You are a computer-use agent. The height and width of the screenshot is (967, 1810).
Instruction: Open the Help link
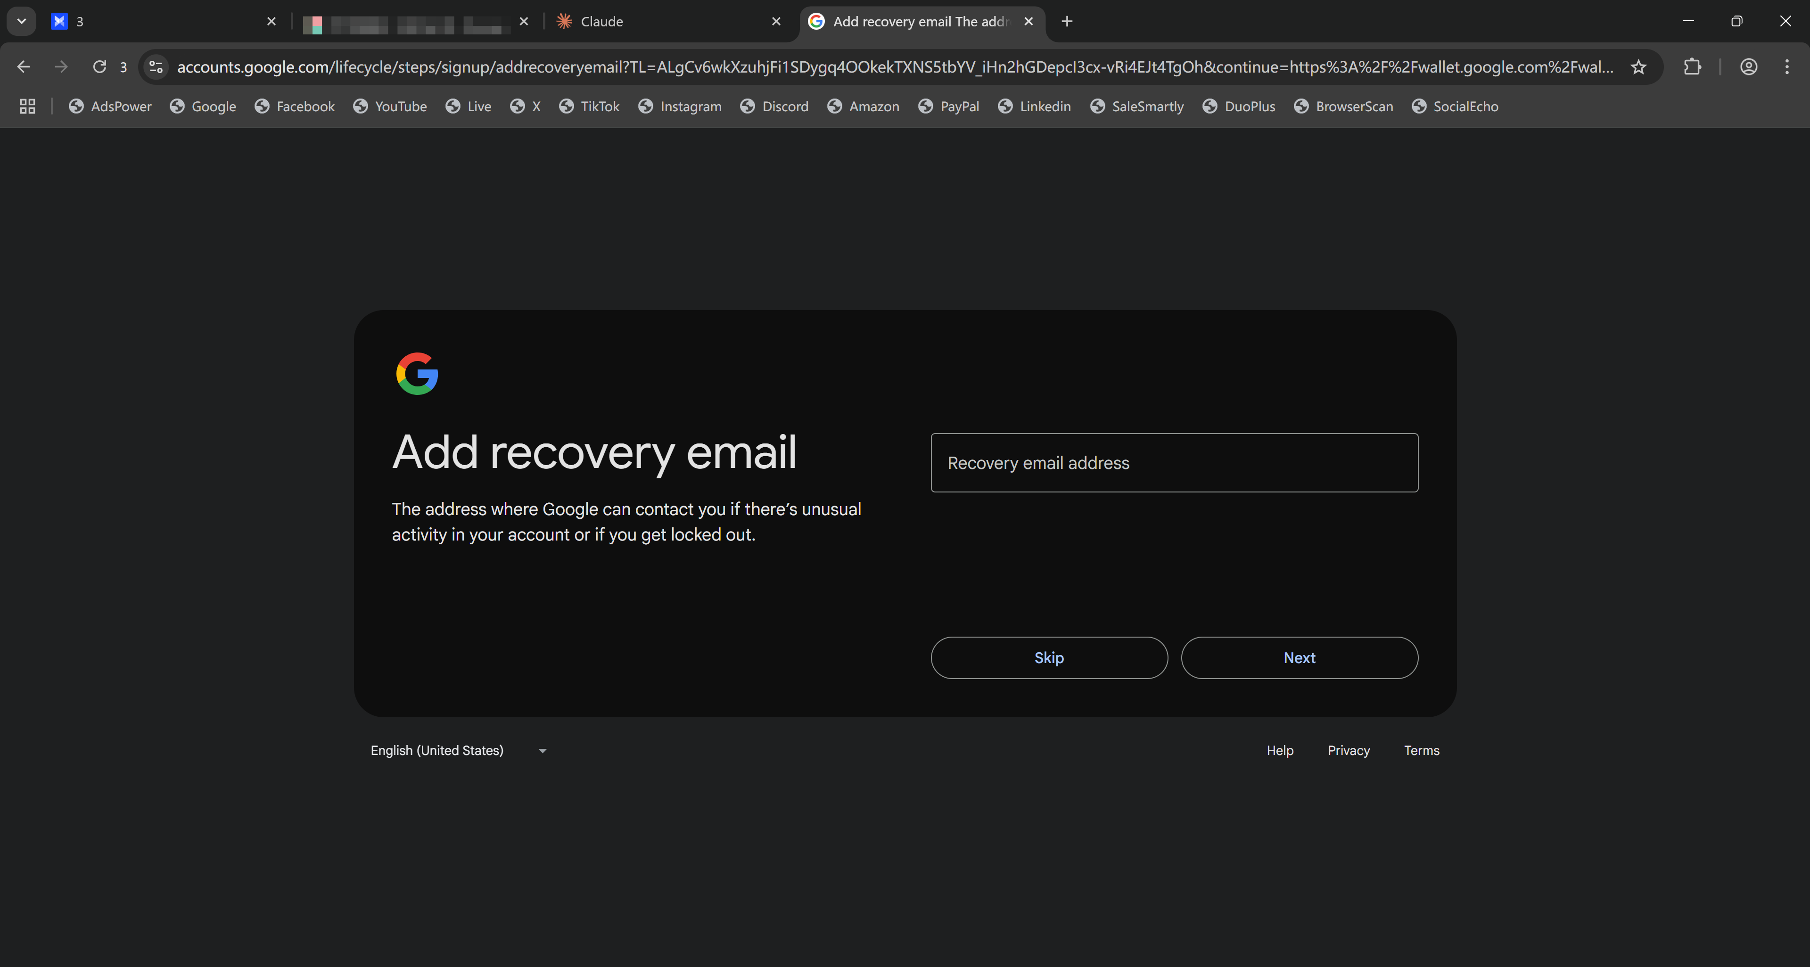click(1280, 750)
